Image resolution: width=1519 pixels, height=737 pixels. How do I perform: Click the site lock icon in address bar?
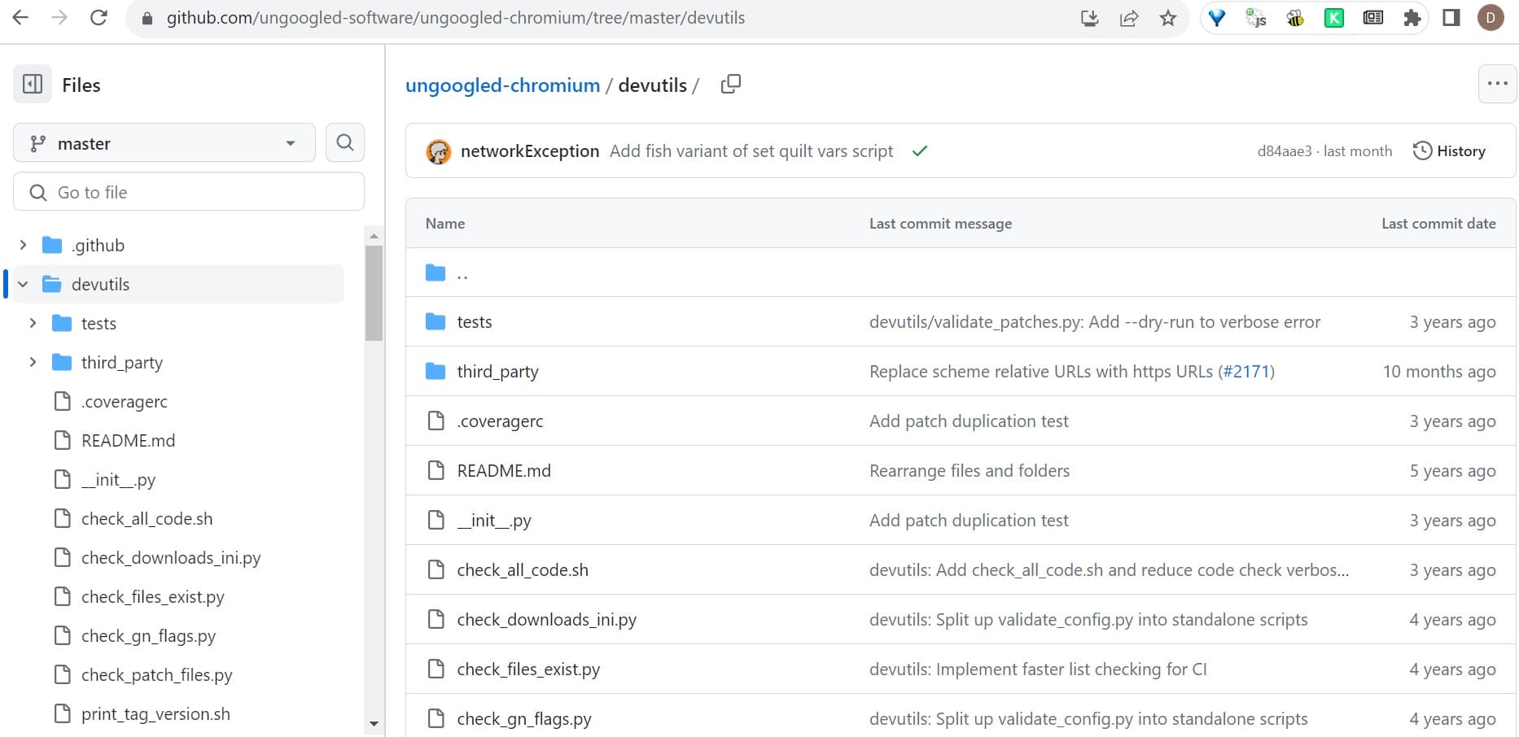point(147,18)
